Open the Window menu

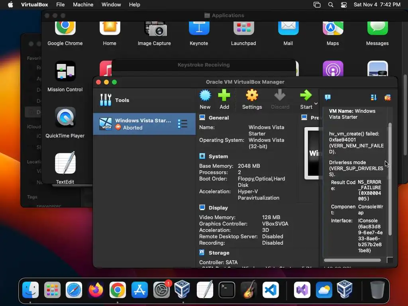click(111, 5)
